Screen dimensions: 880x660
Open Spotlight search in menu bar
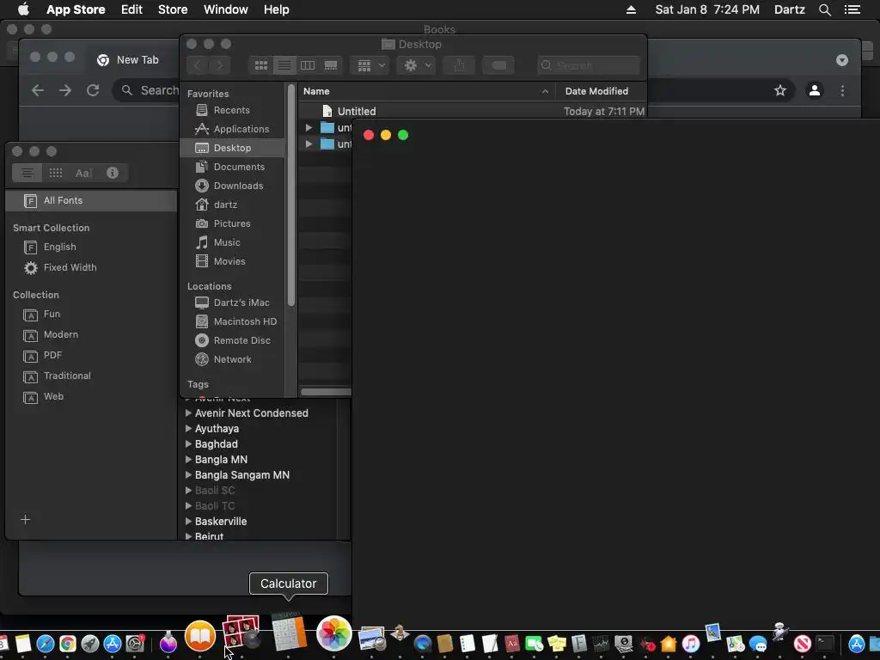point(824,9)
